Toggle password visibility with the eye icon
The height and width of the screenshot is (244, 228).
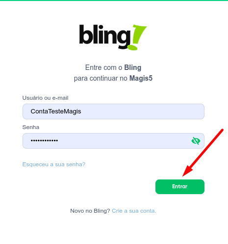click(196, 141)
